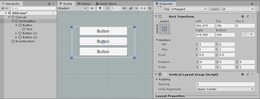This screenshot has height=99, width=260.
Task: Open the component tools wrench icon
Action: tap(150, 8)
